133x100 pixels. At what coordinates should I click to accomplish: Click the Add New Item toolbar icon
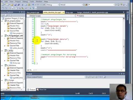coord(7,5)
